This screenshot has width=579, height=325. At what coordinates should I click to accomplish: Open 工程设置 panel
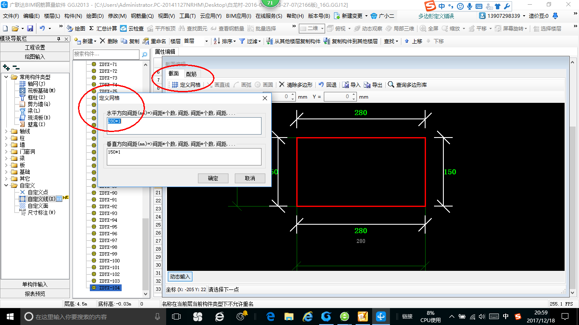pos(35,47)
